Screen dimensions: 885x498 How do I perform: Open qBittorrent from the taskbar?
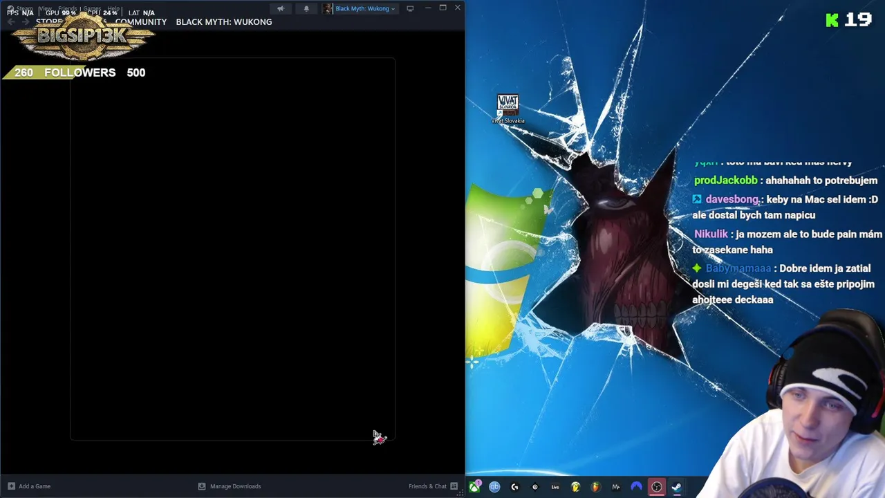[x=494, y=487]
